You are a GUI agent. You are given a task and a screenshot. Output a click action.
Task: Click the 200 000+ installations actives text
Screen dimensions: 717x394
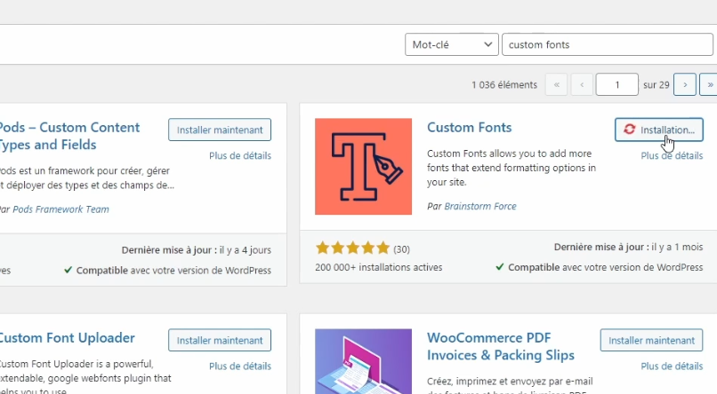coord(379,267)
